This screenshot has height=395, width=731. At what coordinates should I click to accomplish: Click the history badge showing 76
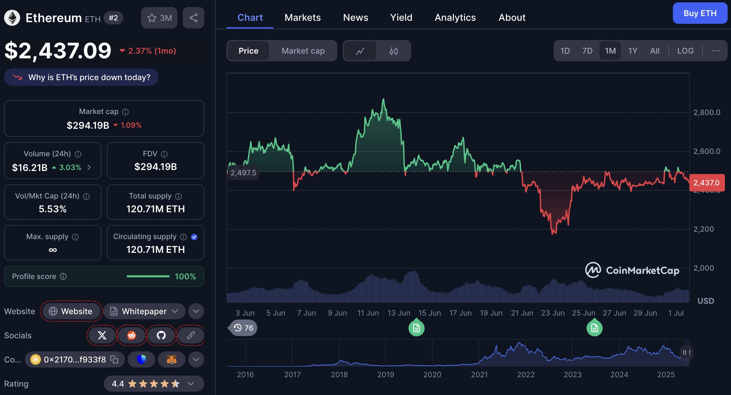[x=243, y=328]
